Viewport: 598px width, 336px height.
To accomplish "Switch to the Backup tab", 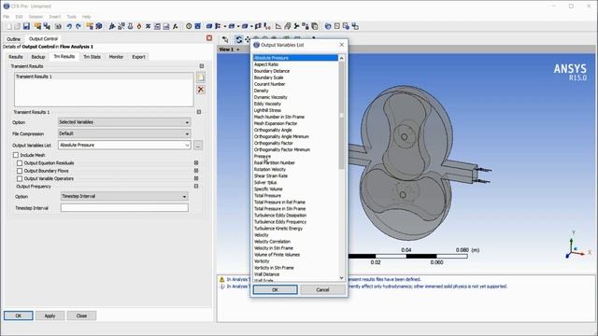I will click(x=38, y=57).
